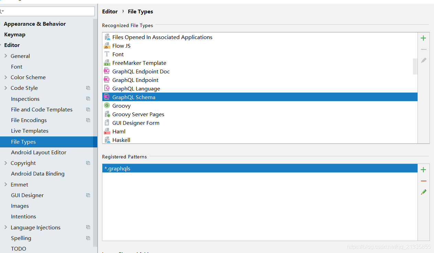The image size is (434, 253).
Task: Click the settings tree vertical scrollbar
Action: point(95,132)
